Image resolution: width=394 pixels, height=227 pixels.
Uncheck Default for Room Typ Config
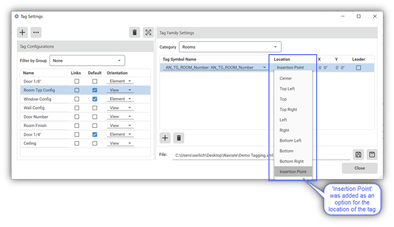click(x=95, y=90)
